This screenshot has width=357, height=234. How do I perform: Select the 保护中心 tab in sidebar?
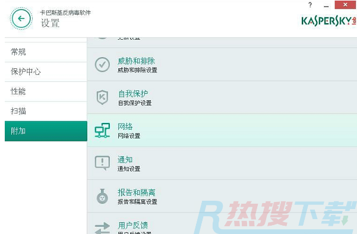pos(46,72)
